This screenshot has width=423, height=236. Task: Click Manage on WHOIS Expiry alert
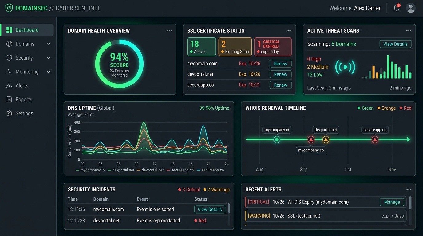click(392, 202)
